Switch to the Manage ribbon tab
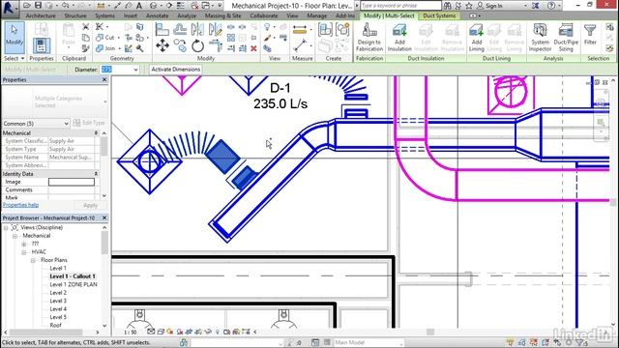This screenshot has width=619, height=348. pos(316,15)
